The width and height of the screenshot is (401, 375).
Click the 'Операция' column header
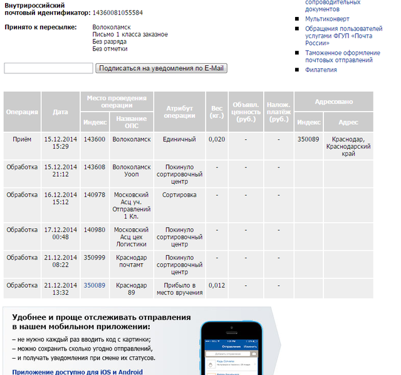tap(22, 112)
